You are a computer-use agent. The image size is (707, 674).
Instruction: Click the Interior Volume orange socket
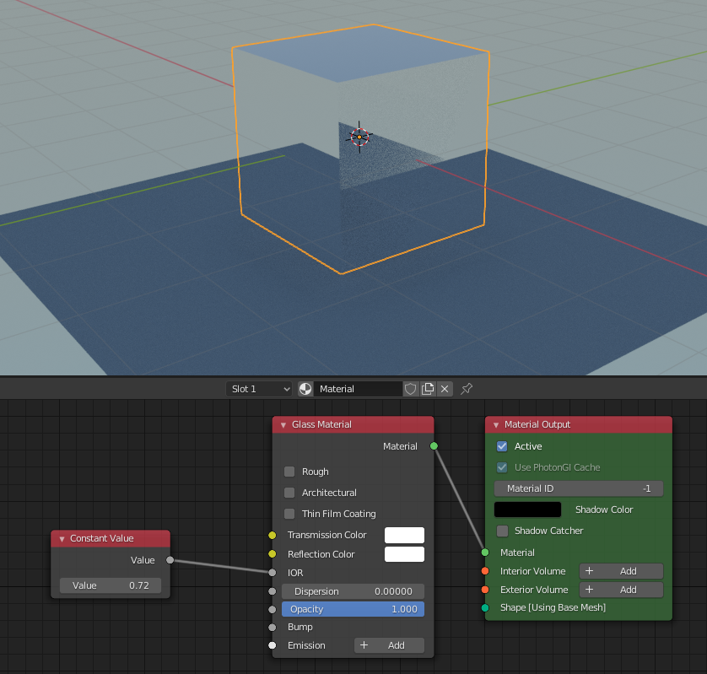pyautogui.click(x=485, y=571)
